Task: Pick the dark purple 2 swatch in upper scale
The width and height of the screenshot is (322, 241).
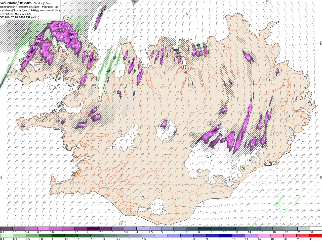Action: pyautogui.click(x=93, y=229)
